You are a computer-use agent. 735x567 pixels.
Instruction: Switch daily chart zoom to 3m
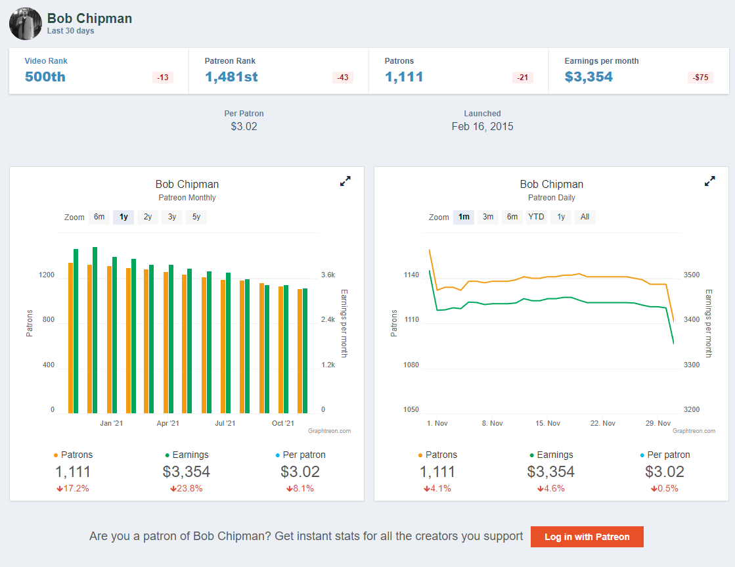(x=488, y=217)
